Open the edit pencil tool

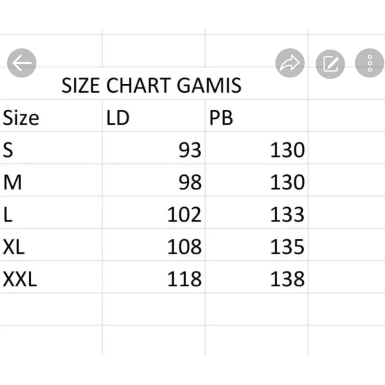330,63
